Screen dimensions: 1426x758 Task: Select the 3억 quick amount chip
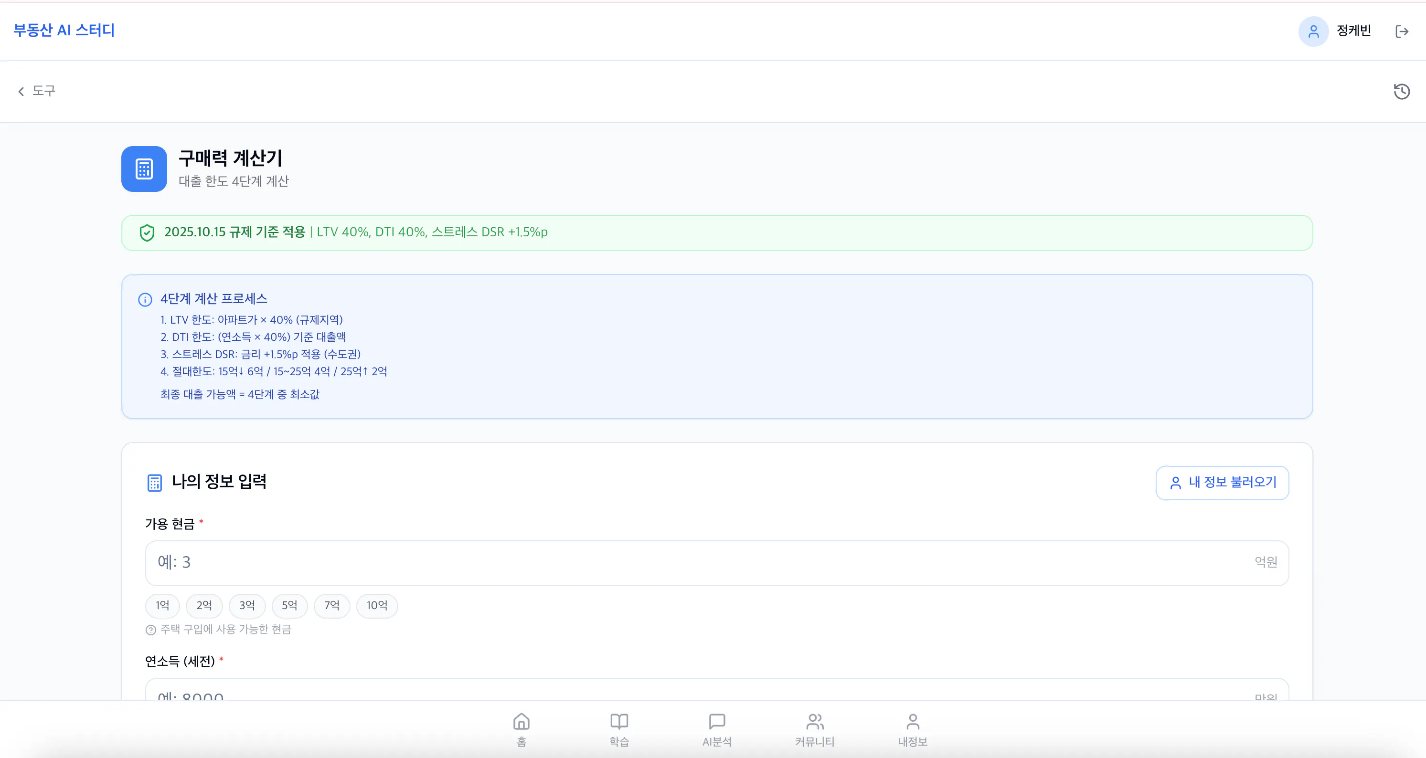[247, 605]
